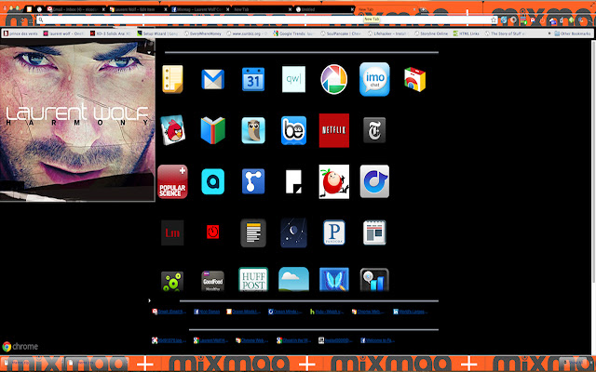596x372 pixels.
Task: Open the Popular Science app
Action: [172, 181]
